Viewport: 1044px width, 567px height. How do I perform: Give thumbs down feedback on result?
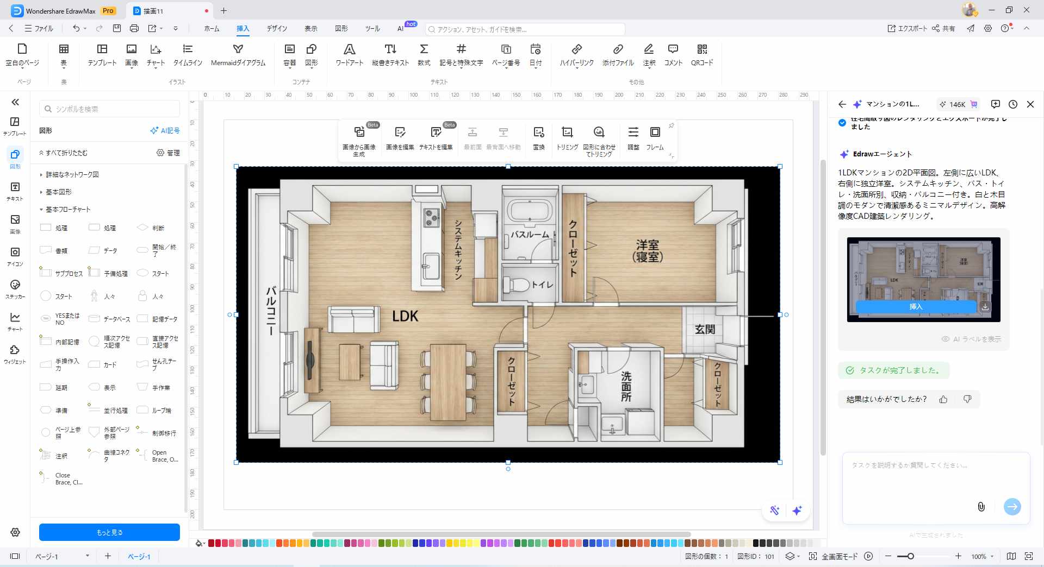pos(967,399)
